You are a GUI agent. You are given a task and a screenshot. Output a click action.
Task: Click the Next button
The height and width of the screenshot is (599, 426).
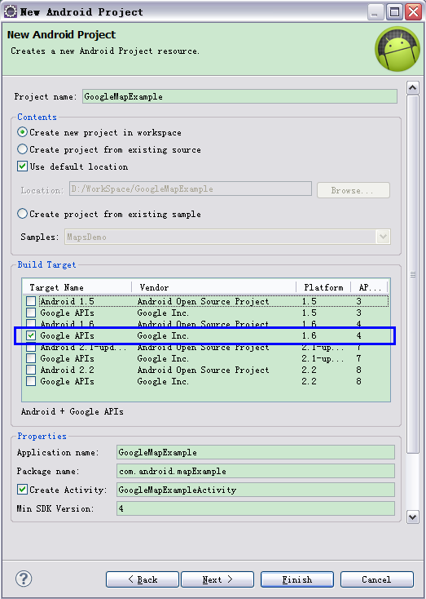[x=217, y=579]
